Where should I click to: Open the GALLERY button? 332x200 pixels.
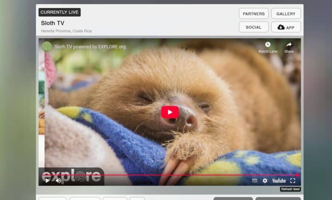click(x=286, y=14)
